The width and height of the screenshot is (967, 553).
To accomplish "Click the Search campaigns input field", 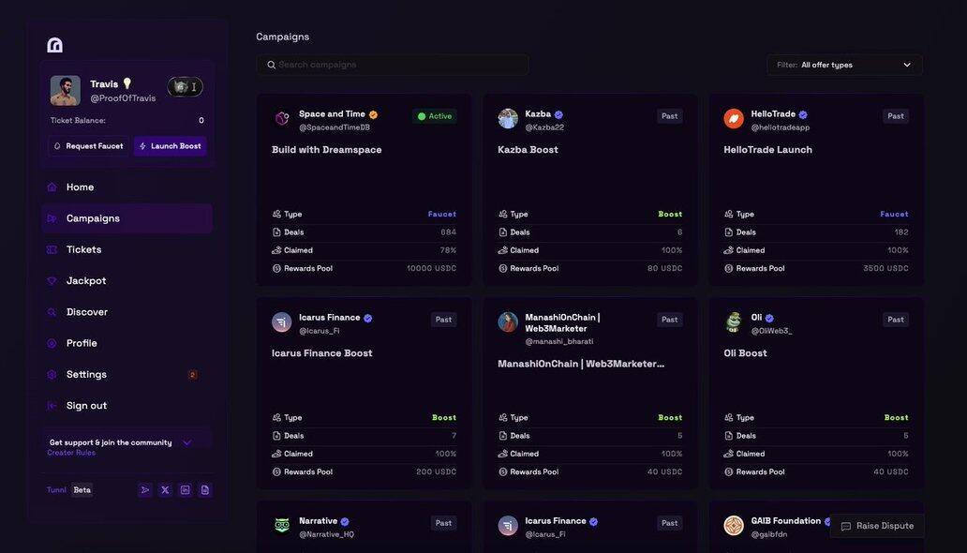I will tap(393, 65).
